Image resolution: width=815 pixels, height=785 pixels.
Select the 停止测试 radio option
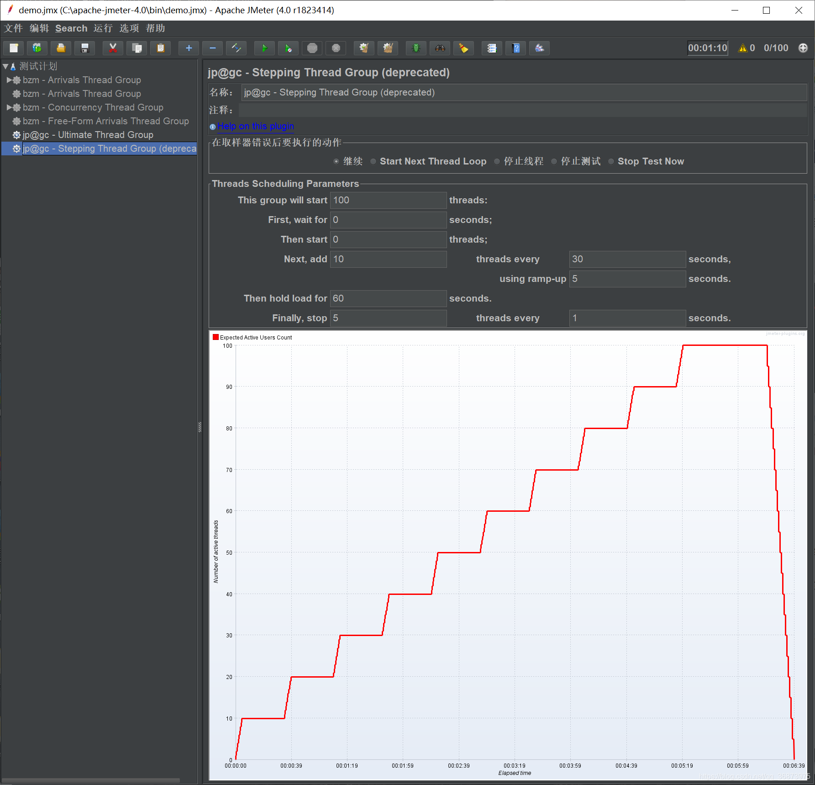point(576,161)
